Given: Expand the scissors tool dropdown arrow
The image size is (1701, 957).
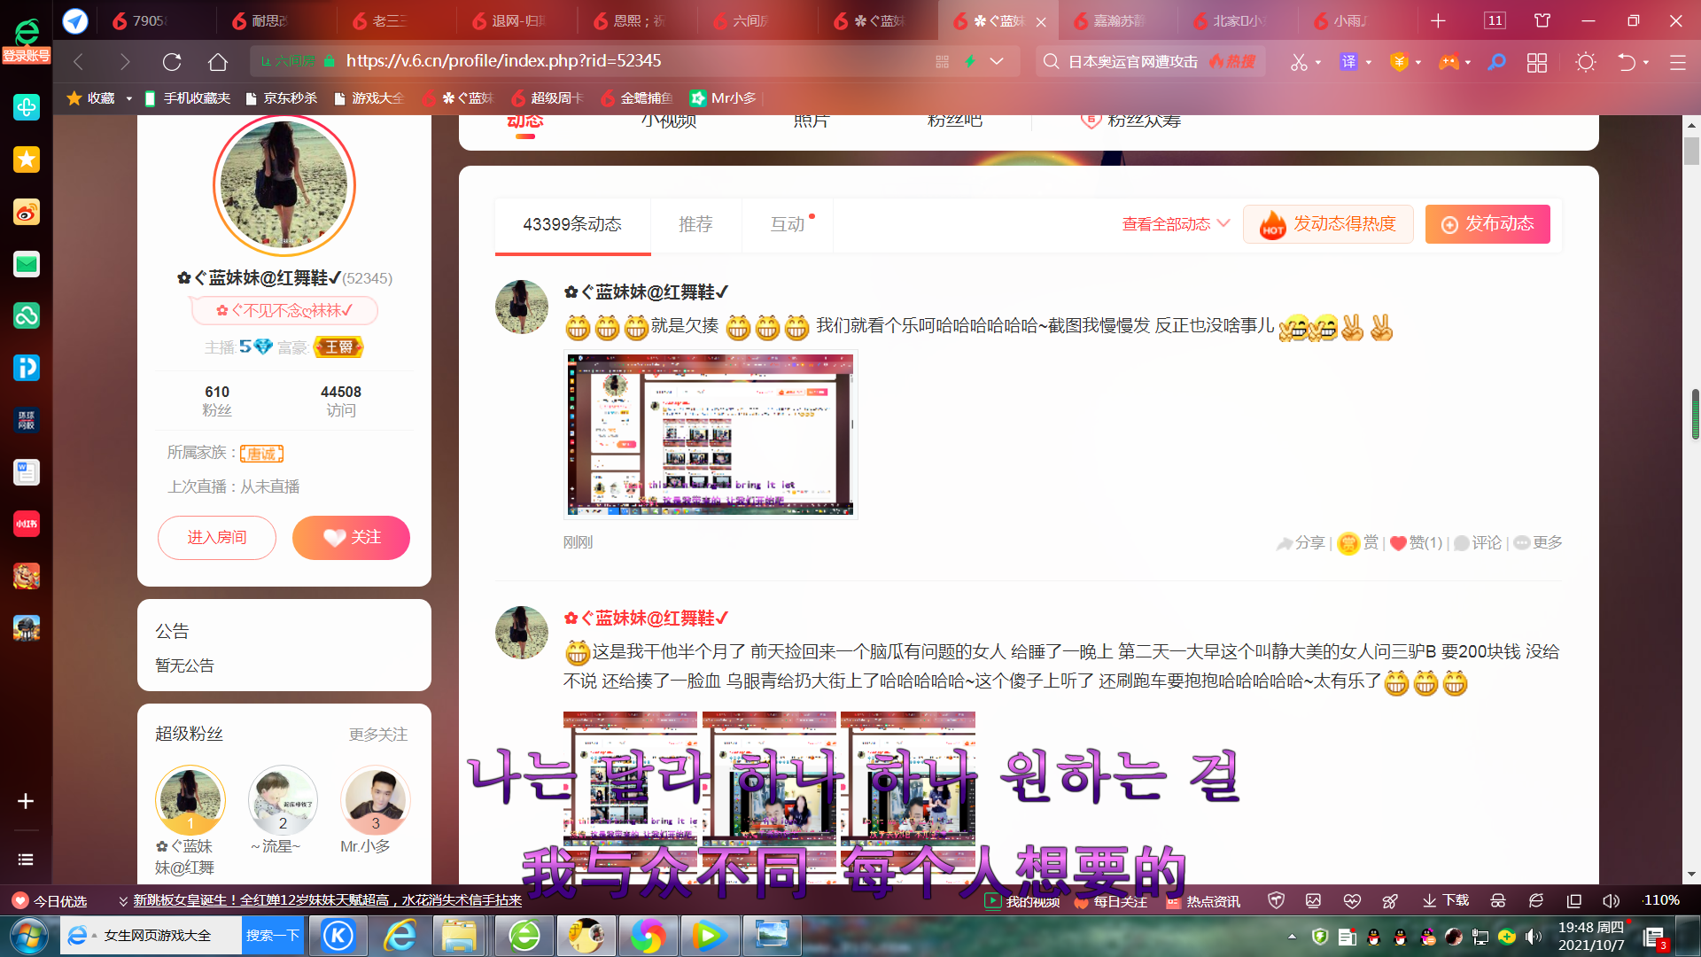Looking at the screenshot, I should (x=1318, y=62).
